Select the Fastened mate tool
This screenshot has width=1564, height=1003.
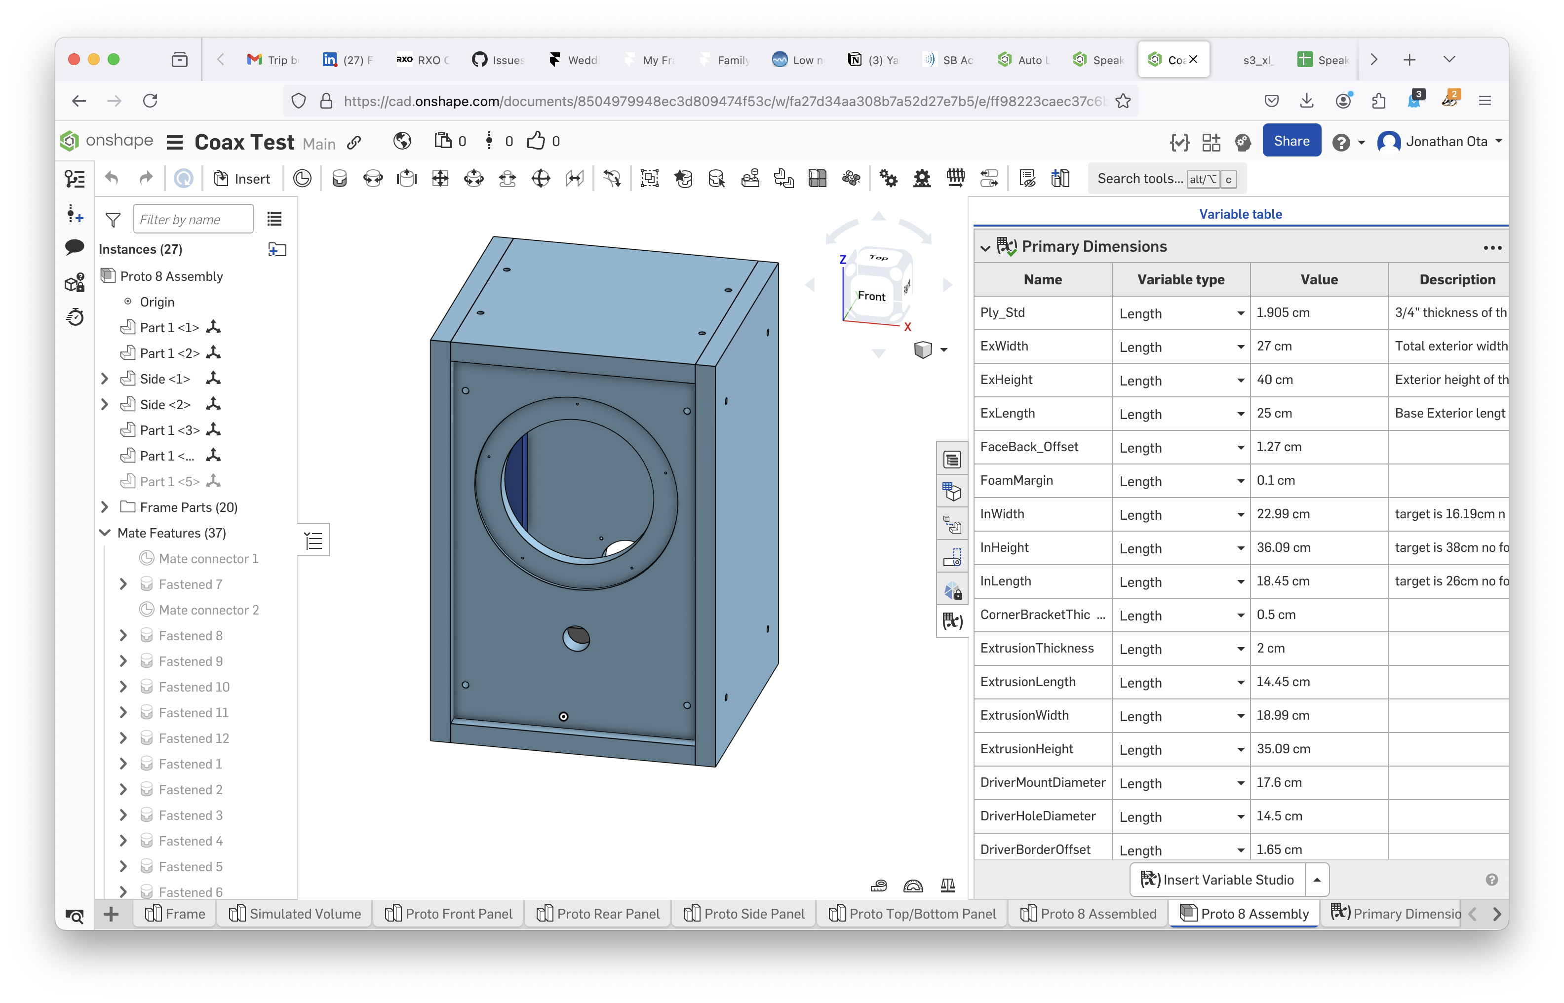click(x=339, y=179)
